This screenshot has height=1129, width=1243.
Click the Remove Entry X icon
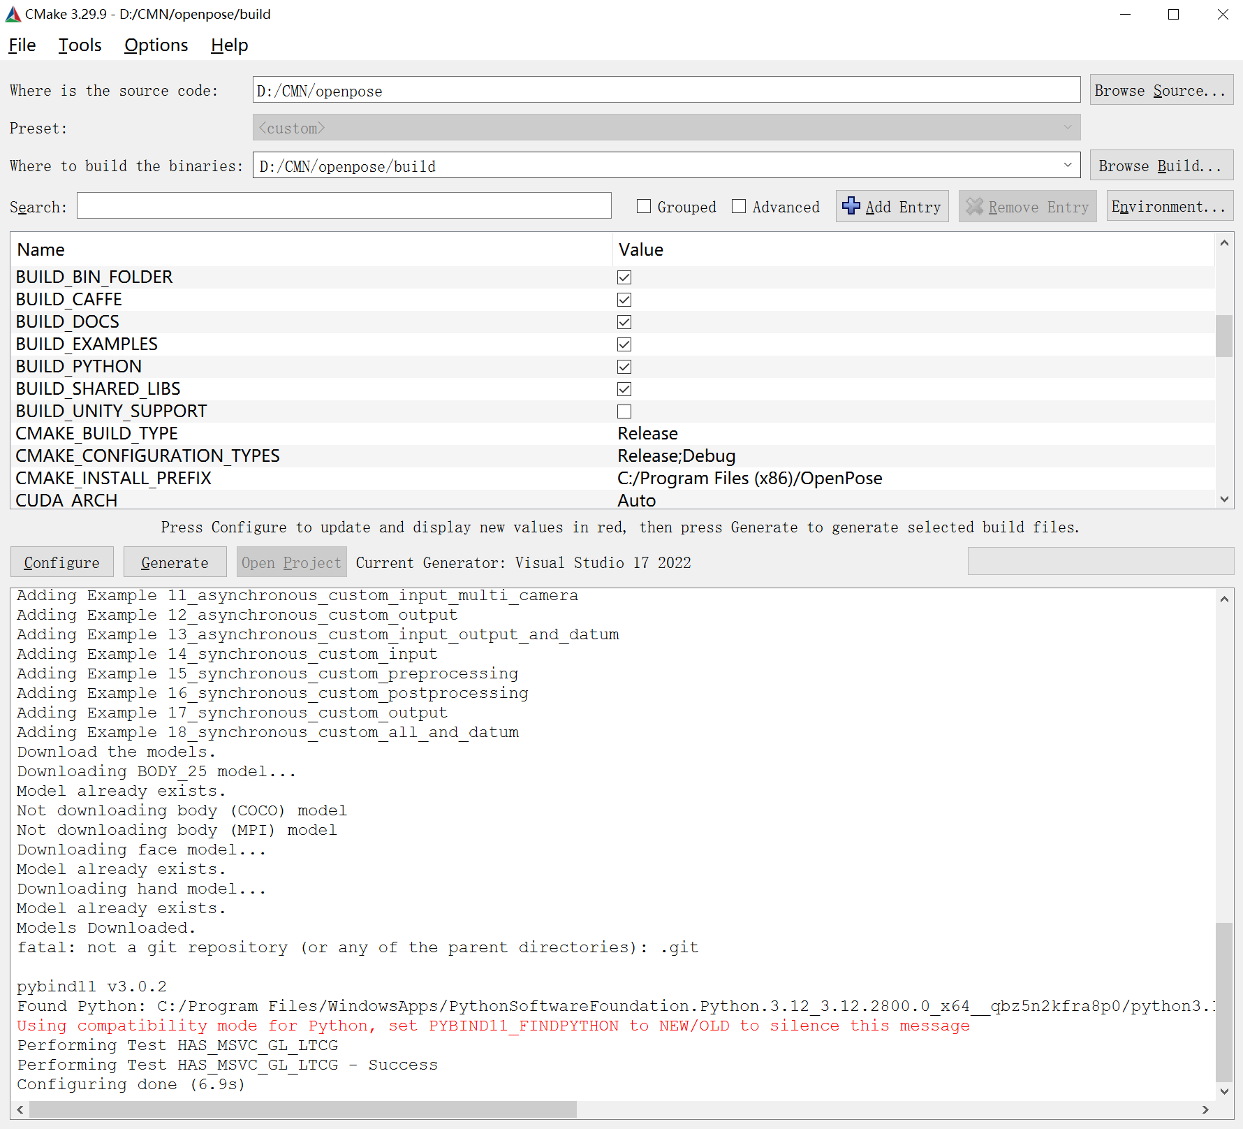pos(976,205)
